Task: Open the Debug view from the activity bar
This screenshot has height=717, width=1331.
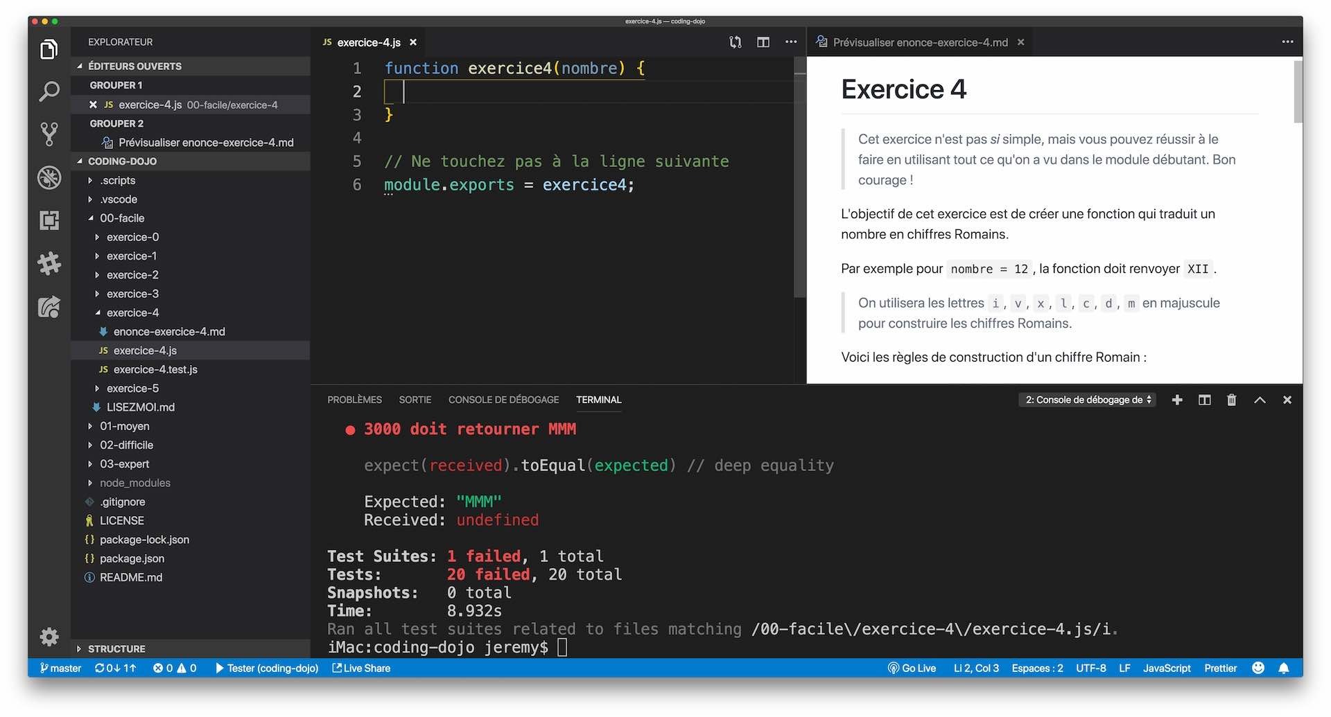Action: (x=49, y=177)
